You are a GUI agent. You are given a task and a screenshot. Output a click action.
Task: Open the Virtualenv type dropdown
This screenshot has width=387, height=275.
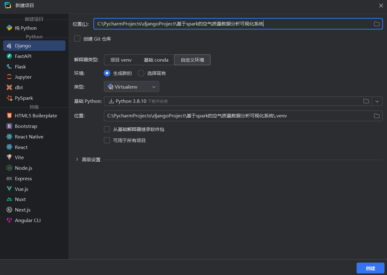point(131,87)
